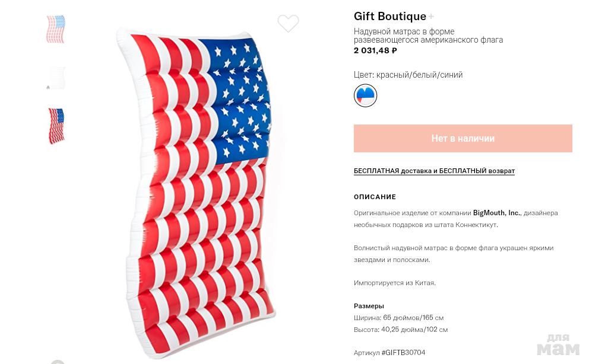The height and width of the screenshot is (364, 589).
Task: Choose the third bright flag thumbnail
Action: click(x=56, y=126)
